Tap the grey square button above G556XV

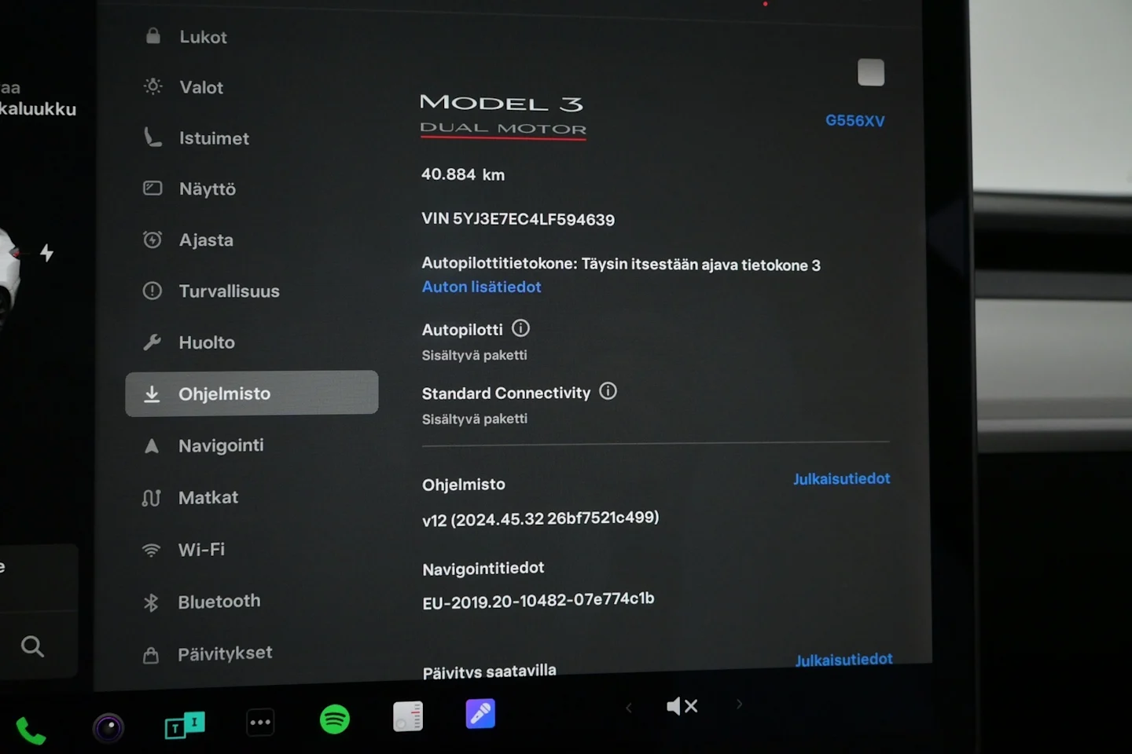point(871,72)
